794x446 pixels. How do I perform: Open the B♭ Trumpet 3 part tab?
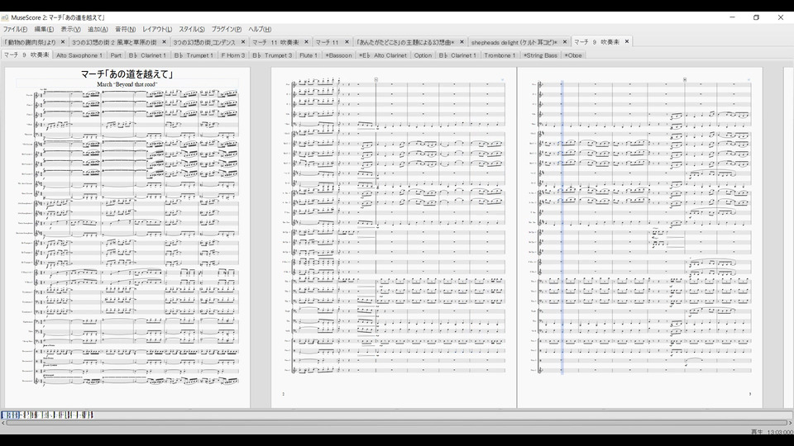pyautogui.click(x=272, y=55)
